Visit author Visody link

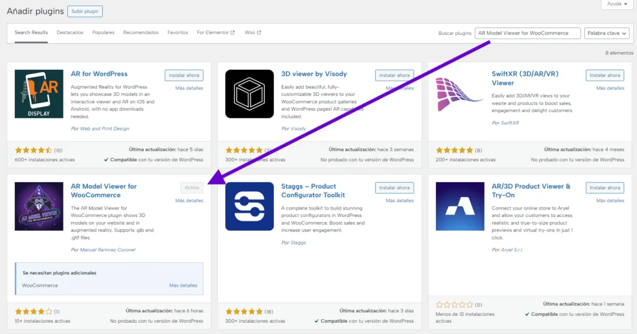point(298,129)
